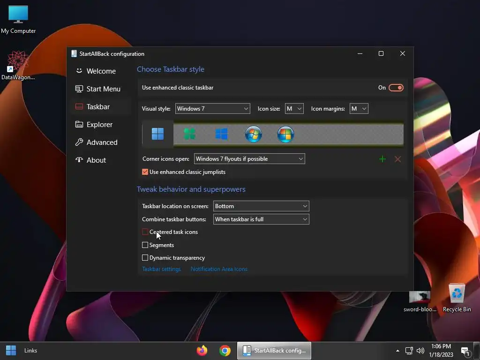Image resolution: width=480 pixels, height=360 pixels.
Task: Open the Welcome section
Action: (x=101, y=71)
